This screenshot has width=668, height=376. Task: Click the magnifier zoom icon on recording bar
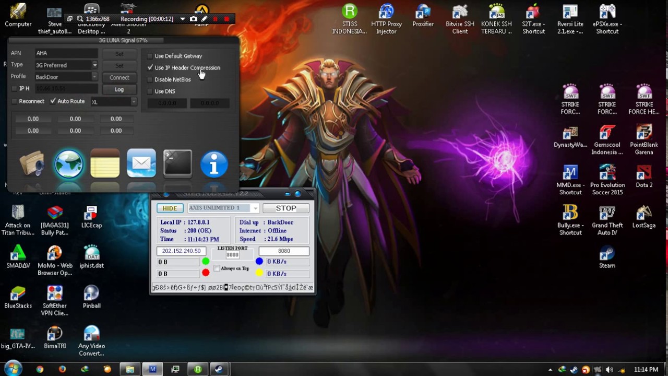(80, 19)
